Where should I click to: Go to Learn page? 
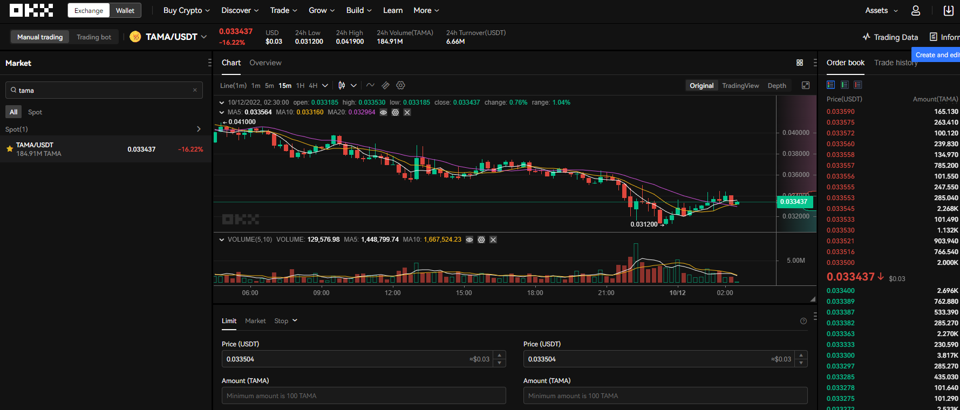[x=393, y=10]
